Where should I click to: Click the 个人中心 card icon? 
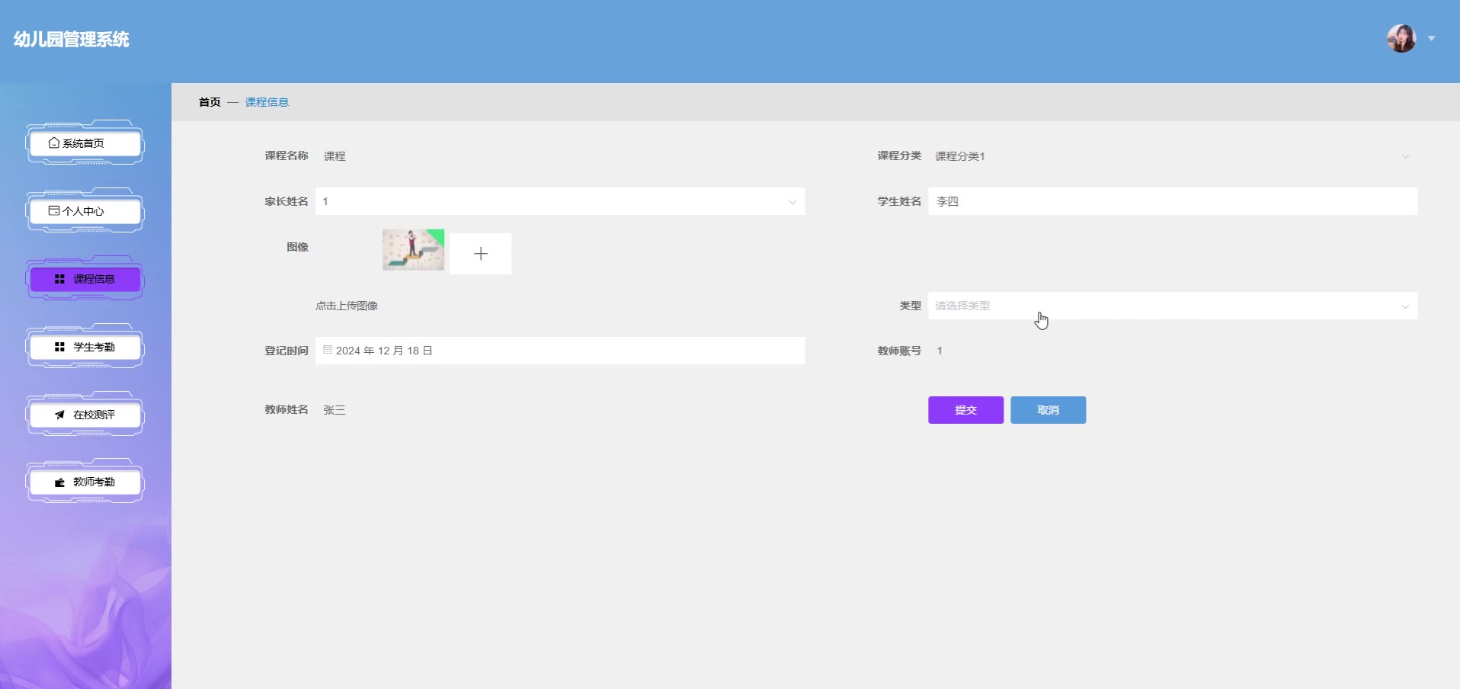(54, 211)
